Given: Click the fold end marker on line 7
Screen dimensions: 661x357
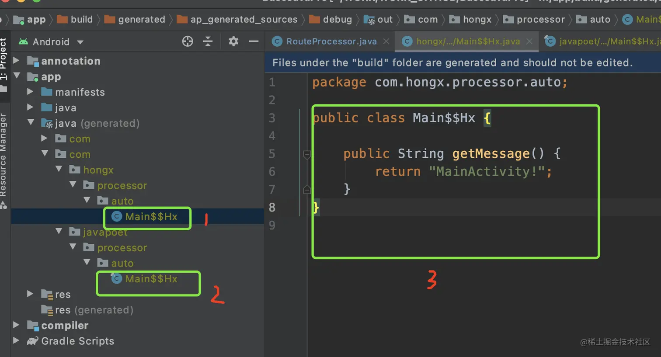Looking at the screenshot, I should click(307, 189).
